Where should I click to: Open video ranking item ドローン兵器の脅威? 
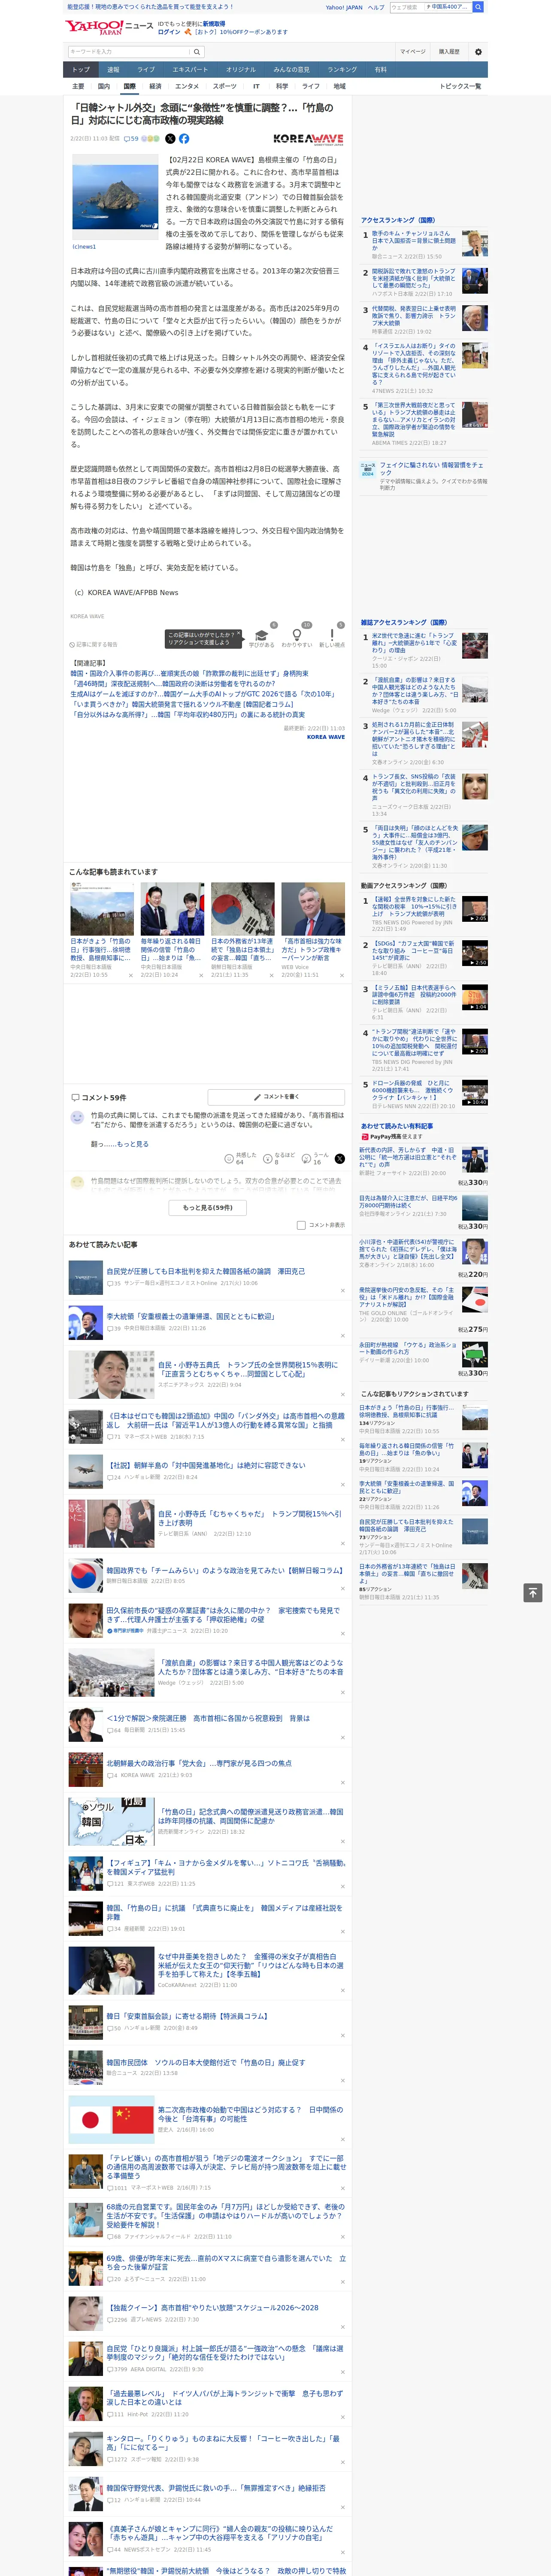(411, 1091)
